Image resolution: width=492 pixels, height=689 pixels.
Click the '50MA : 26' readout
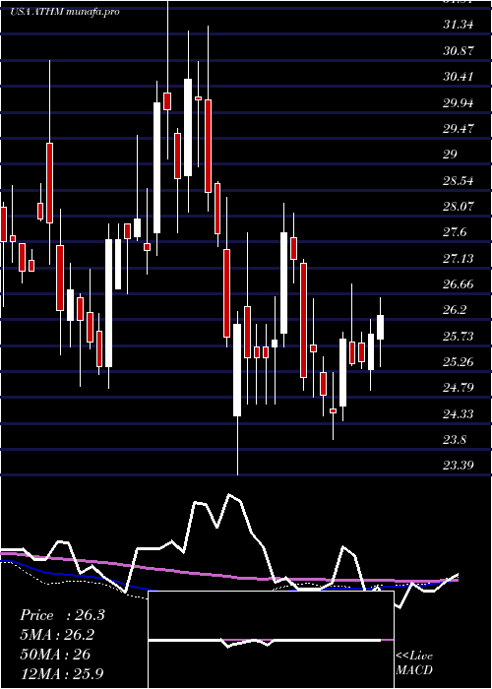tap(55, 655)
